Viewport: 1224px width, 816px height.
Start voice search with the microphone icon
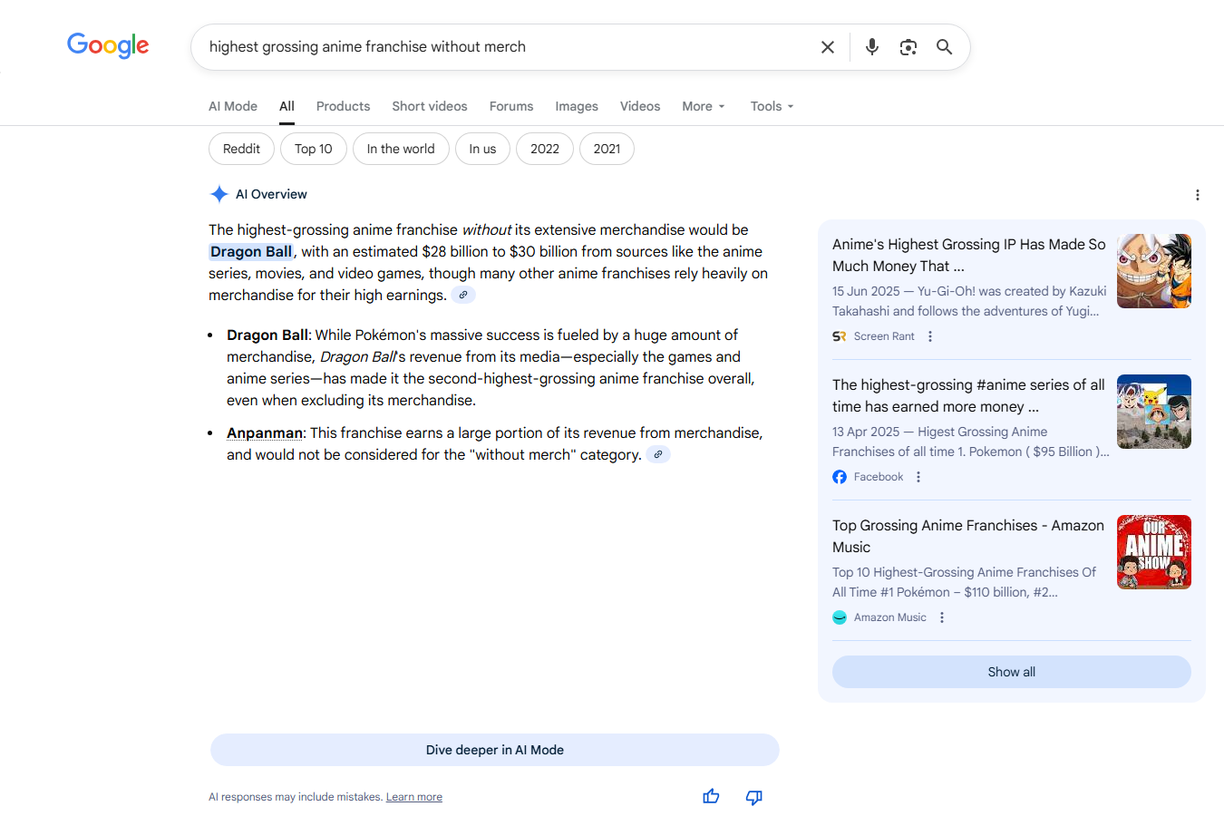872,47
